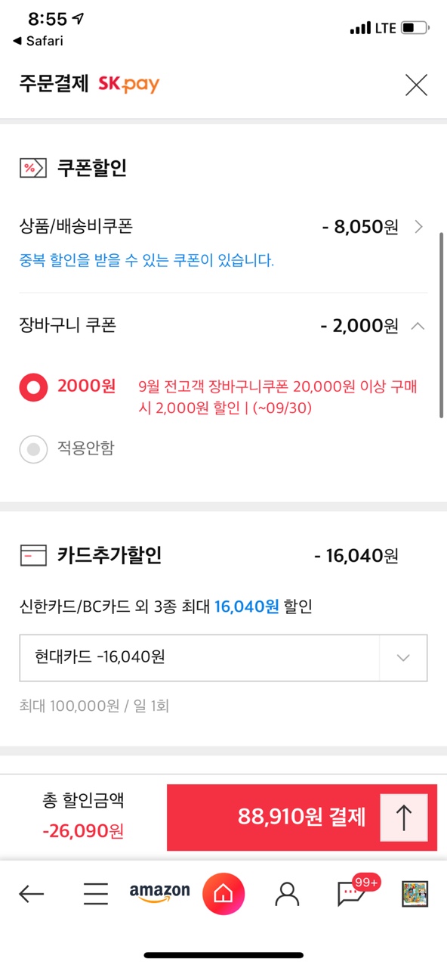Select the 적용안함 radio option

tap(33, 449)
